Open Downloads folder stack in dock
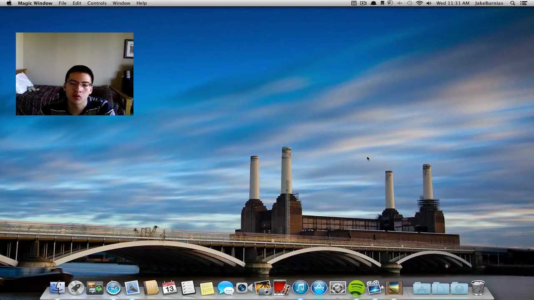This screenshot has height=300, width=534. (x=459, y=287)
